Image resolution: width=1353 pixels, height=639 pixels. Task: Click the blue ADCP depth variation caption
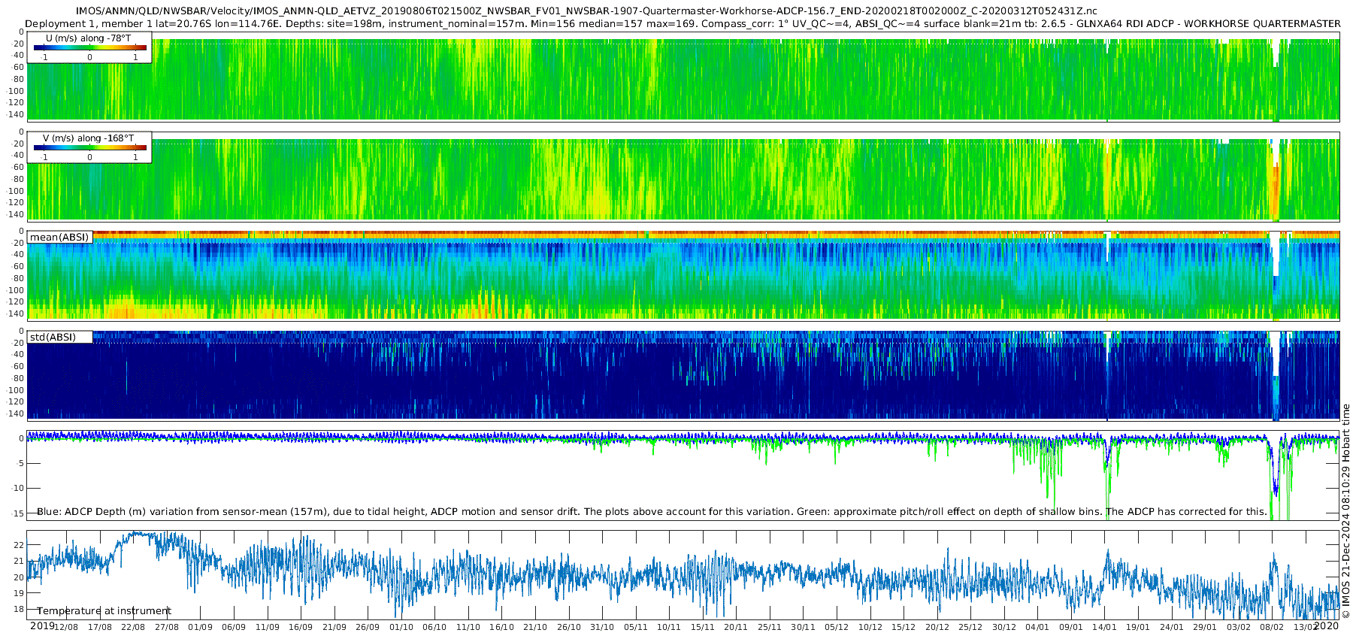[652, 512]
